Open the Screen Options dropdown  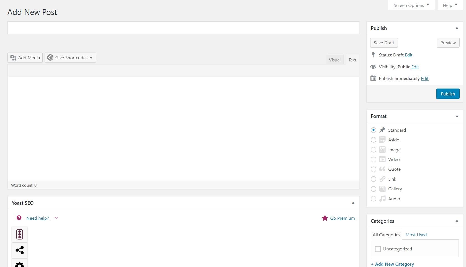(411, 5)
